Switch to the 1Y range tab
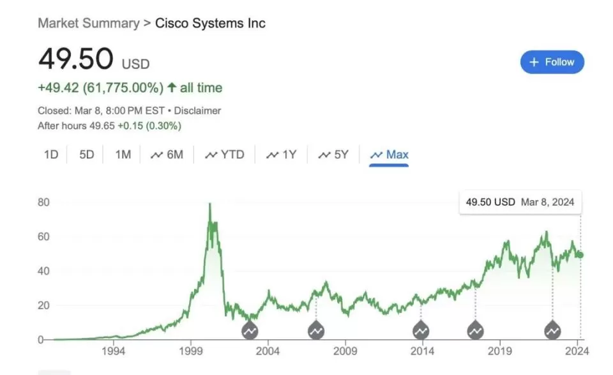Image resolution: width=613 pixels, height=375 pixels. click(281, 155)
